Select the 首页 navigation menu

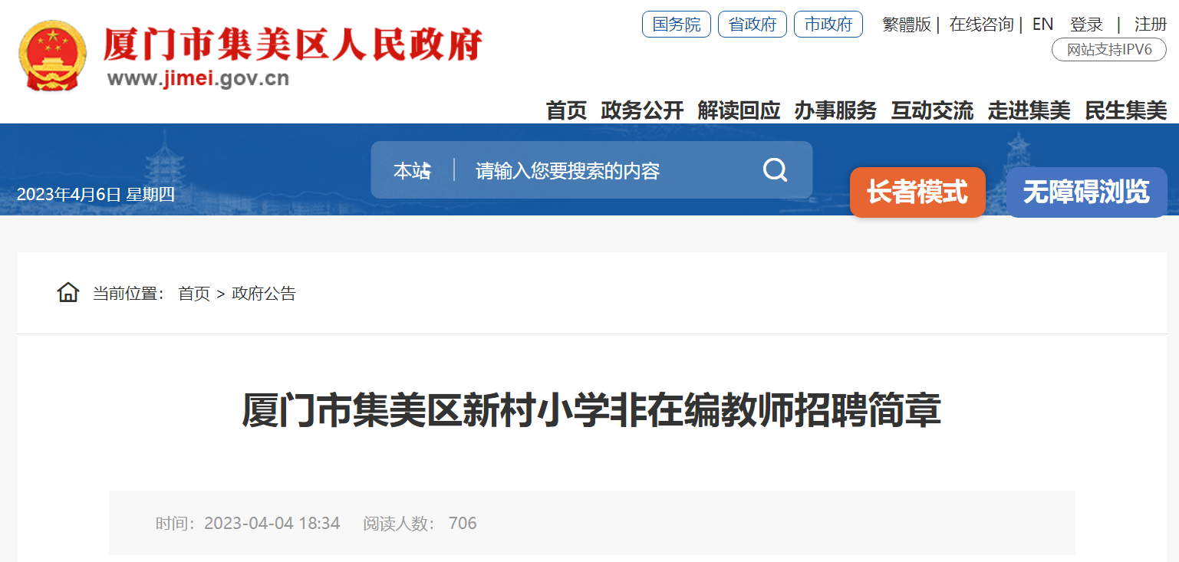coord(566,110)
